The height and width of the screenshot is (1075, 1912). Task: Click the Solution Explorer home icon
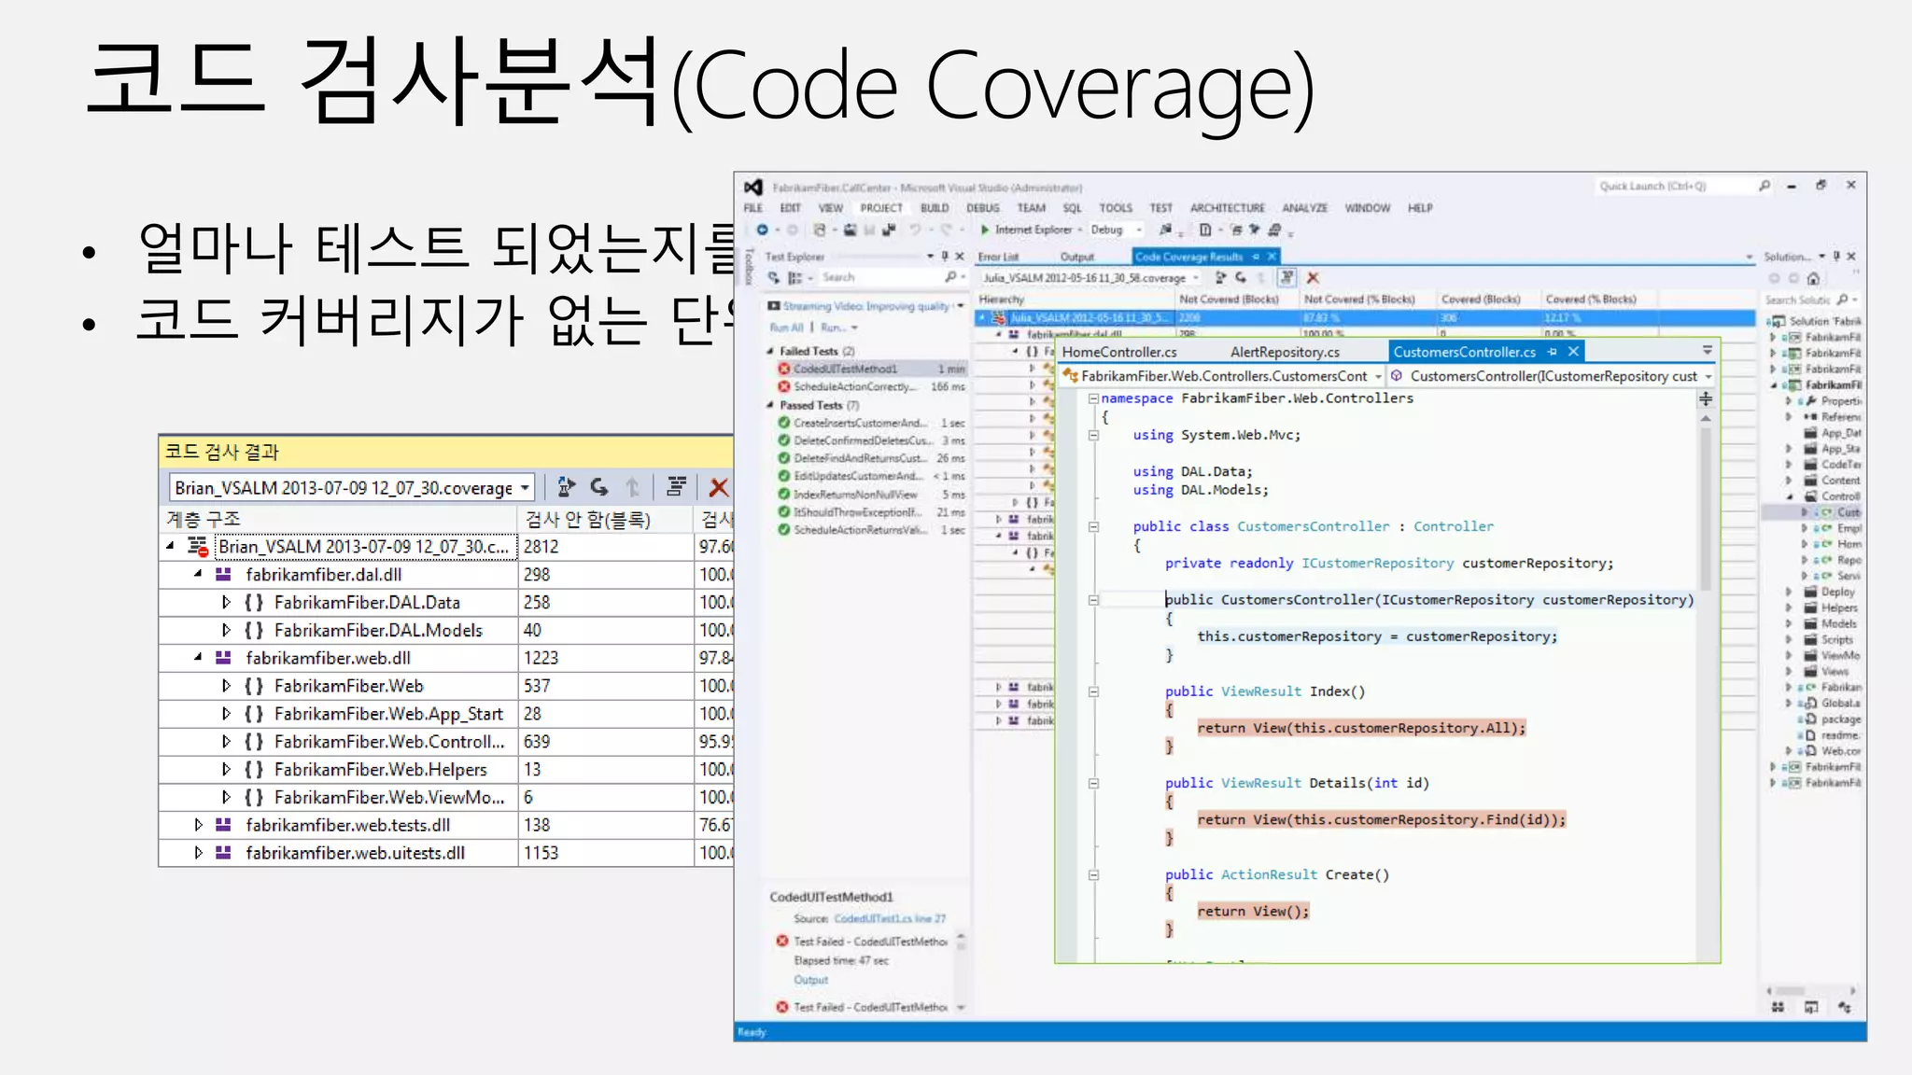click(x=1813, y=278)
